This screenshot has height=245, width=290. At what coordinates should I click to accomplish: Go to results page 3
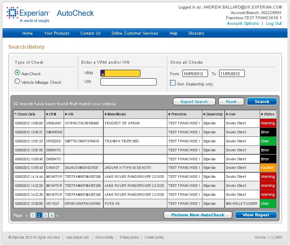(x=45, y=215)
